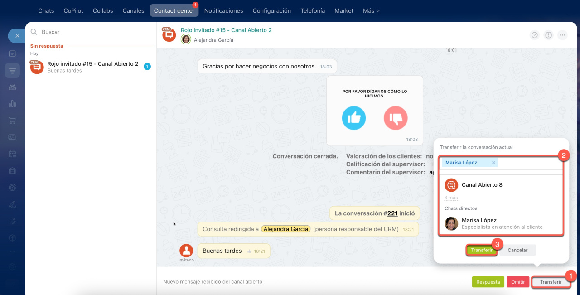Click the mark-as-finished checkmark icon in header
This screenshot has height=295, width=580.
point(535,35)
